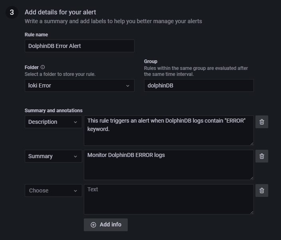Click the plus icon in Add info

point(93,225)
